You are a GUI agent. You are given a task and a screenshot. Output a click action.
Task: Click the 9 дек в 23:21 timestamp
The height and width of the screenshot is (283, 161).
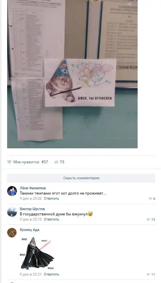[x=31, y=274]
